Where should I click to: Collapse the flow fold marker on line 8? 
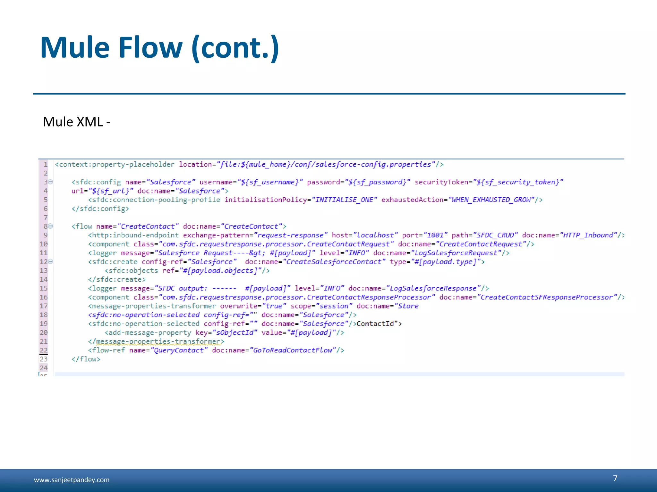(51, 226)
